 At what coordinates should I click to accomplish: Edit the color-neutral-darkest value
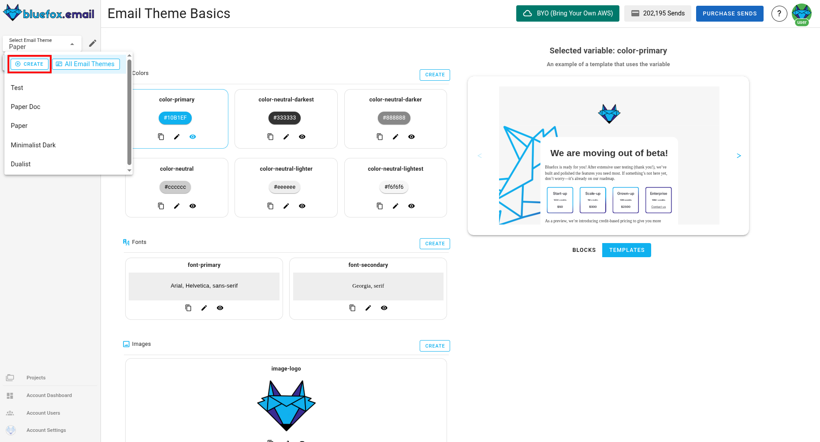tap(286, 137)
